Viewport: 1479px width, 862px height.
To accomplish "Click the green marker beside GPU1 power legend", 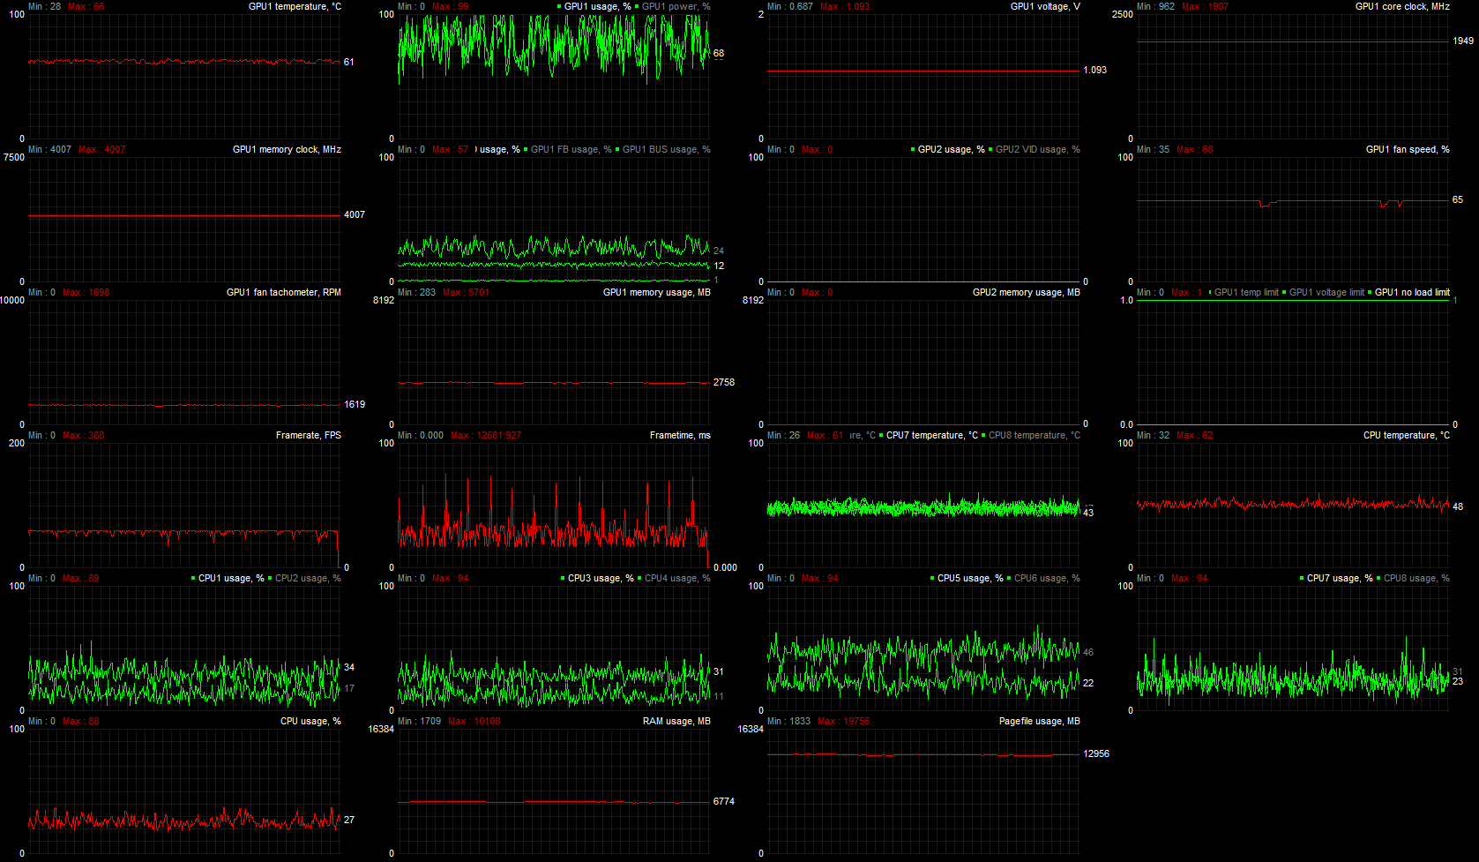I will [637, 7].
